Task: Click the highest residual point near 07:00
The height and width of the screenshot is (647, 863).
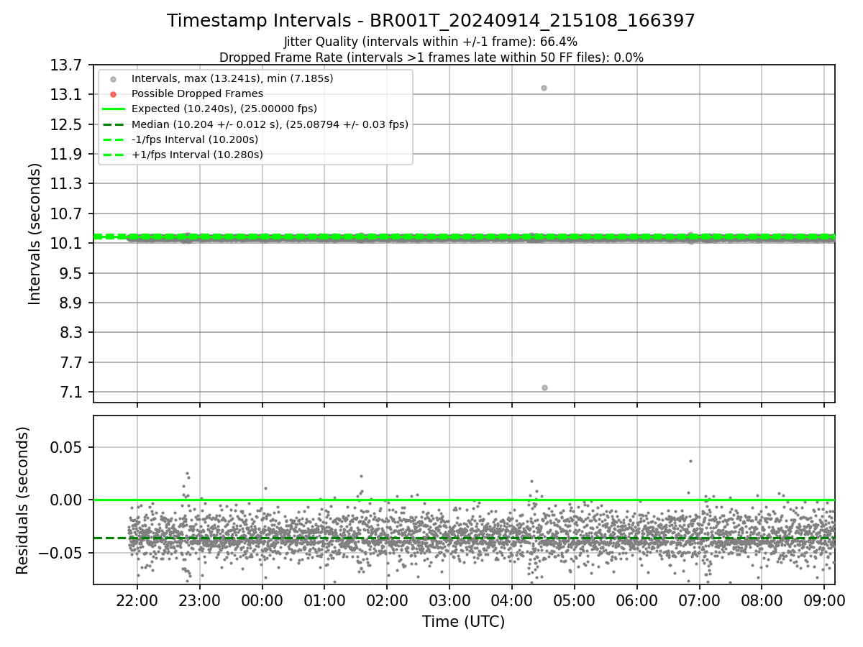Action: (x=690, y=461)
